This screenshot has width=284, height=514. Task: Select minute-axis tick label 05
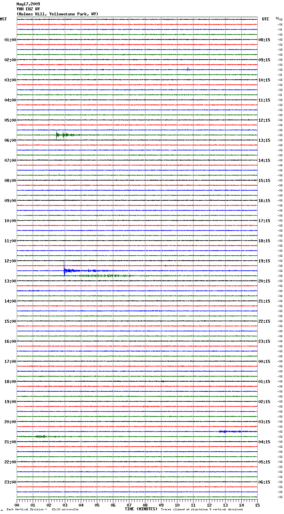tap(97, 505)
